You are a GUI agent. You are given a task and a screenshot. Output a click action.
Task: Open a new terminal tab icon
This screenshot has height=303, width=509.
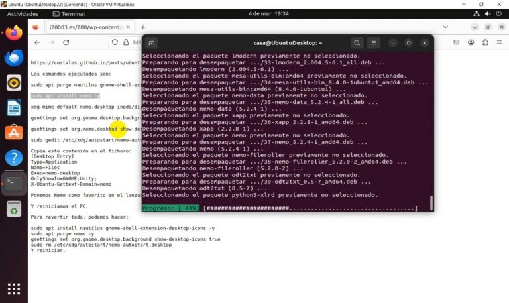pos(152,43)
